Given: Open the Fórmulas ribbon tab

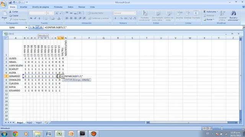Looking at the screenshot, I should coord(58,7).
